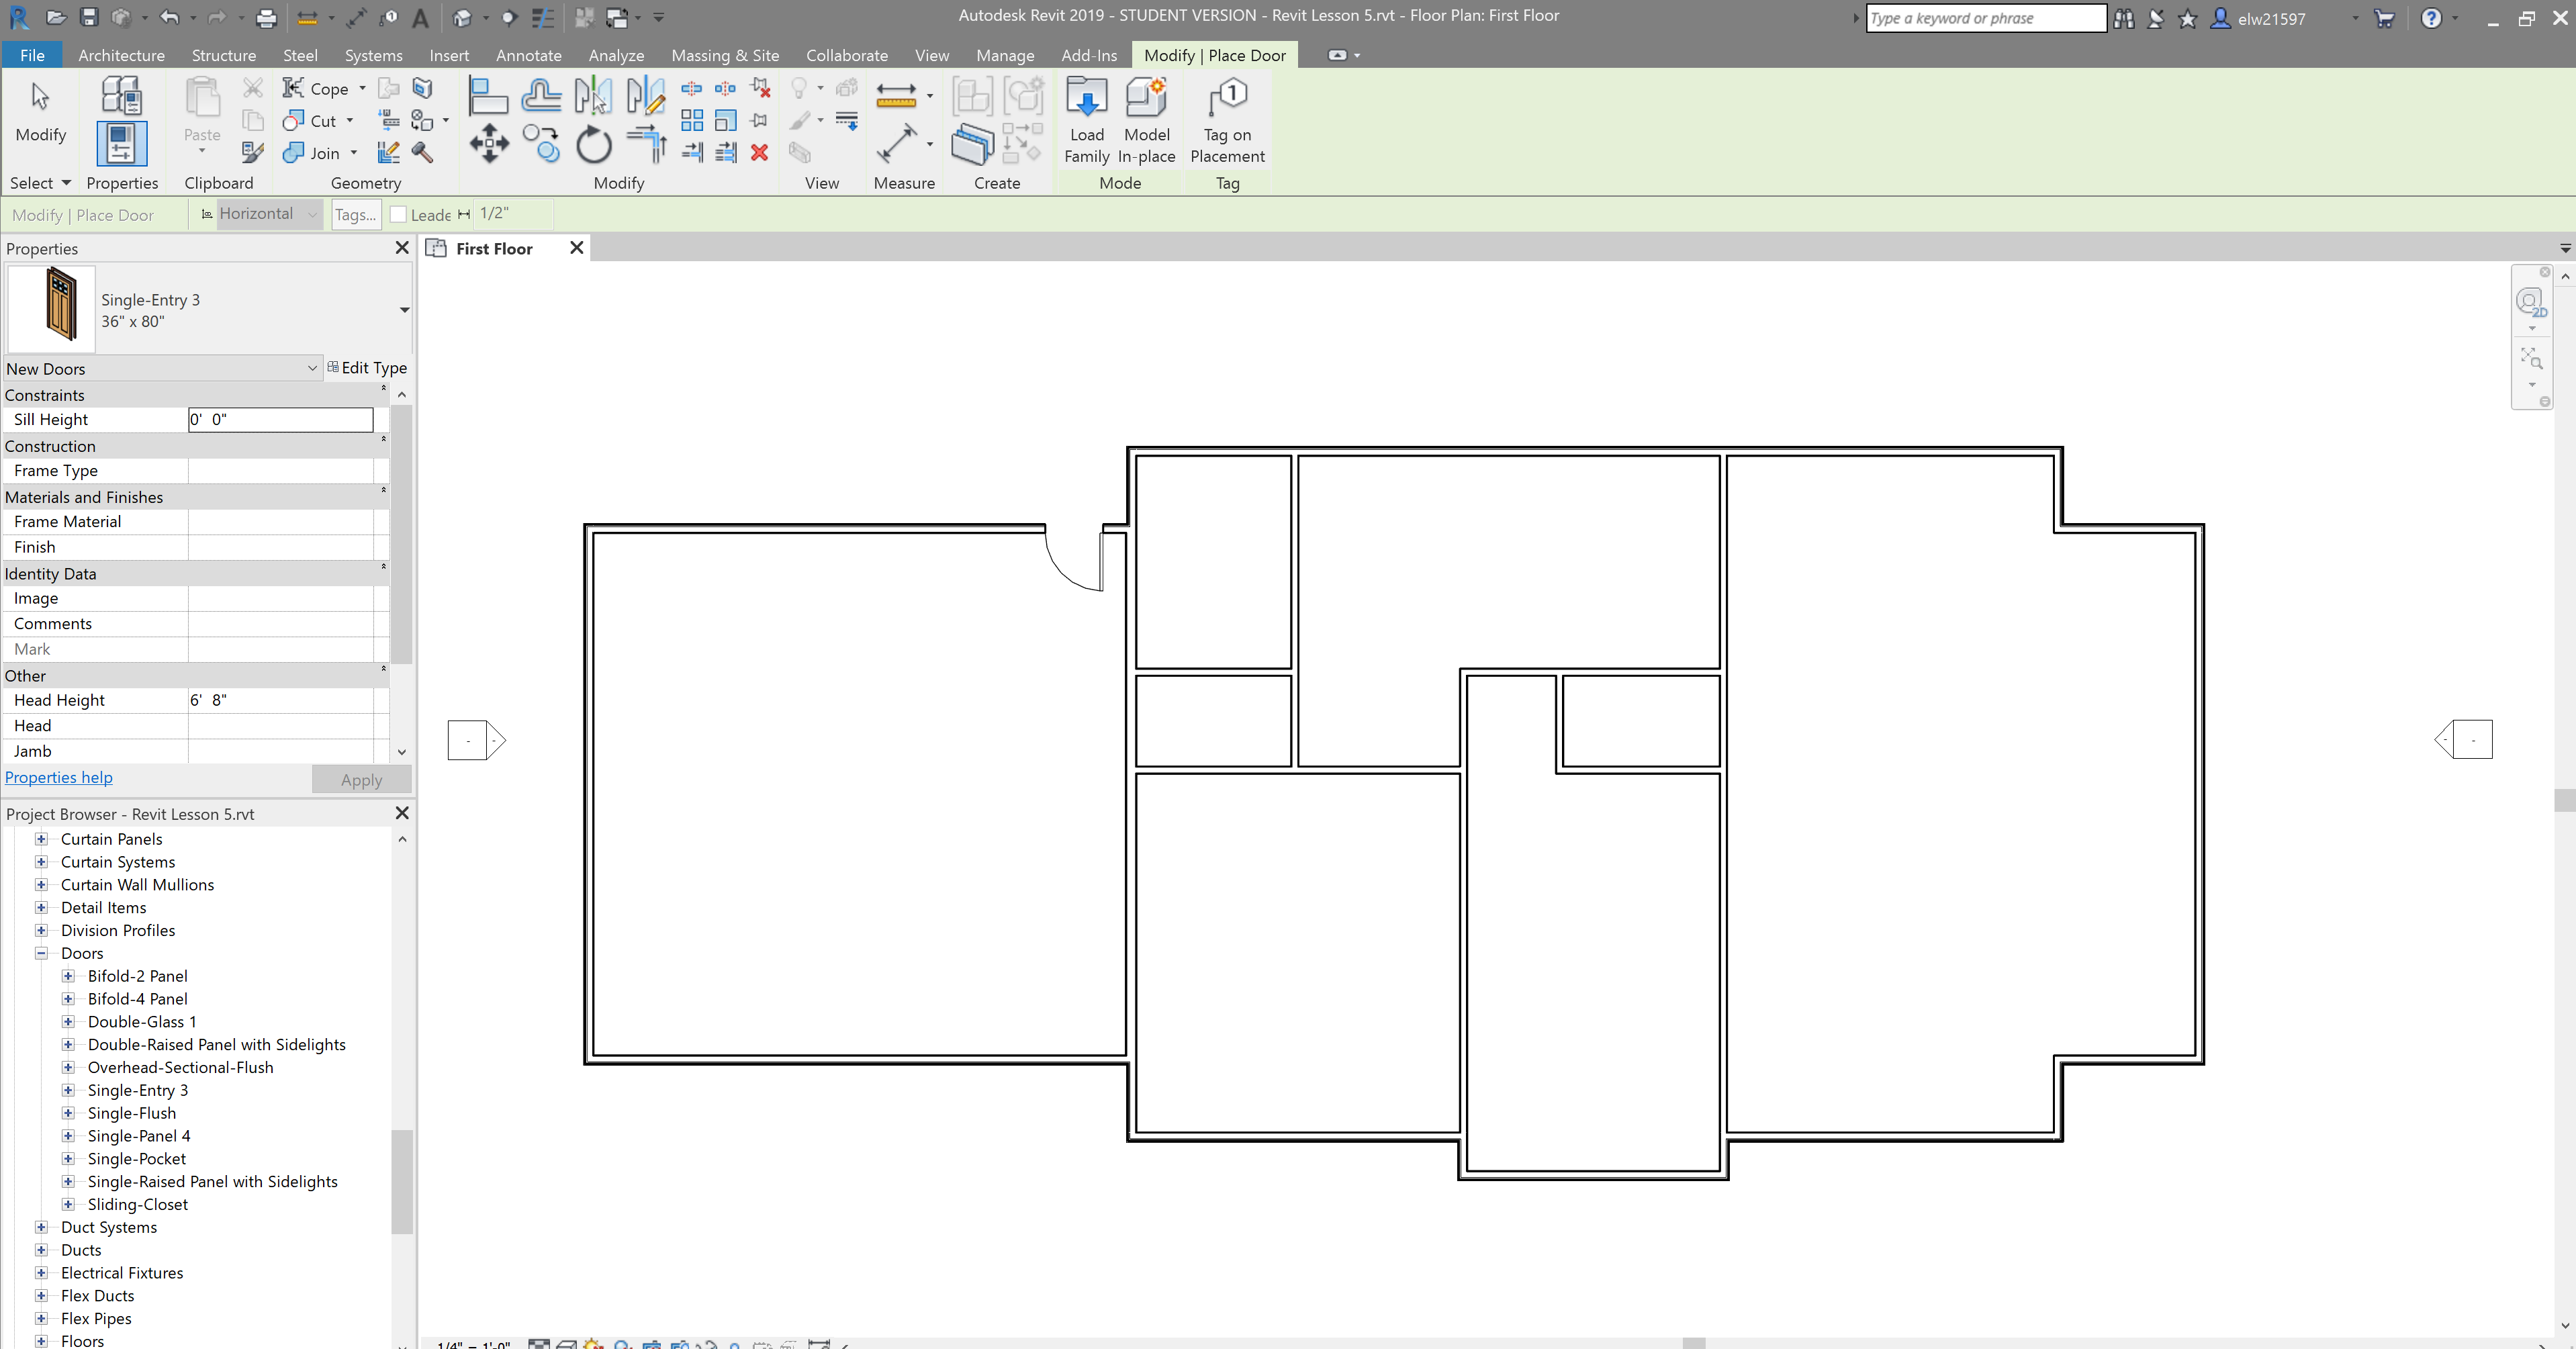Select the Trim/Extend to Corner tool

(x=647, y=144)
